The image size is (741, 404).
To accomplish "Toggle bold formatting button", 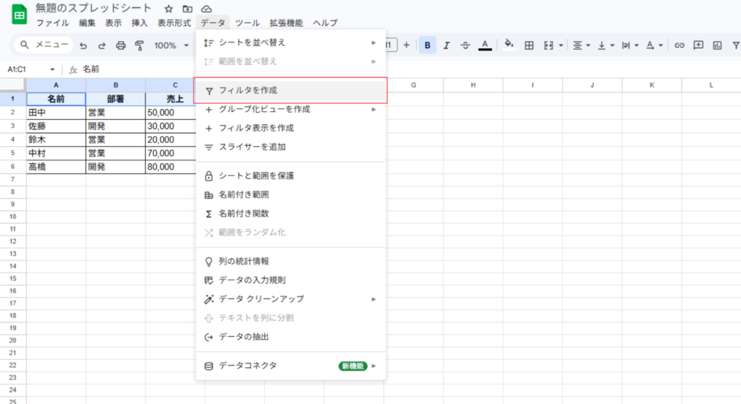I will pyautogui.click(x=427, y=46).
